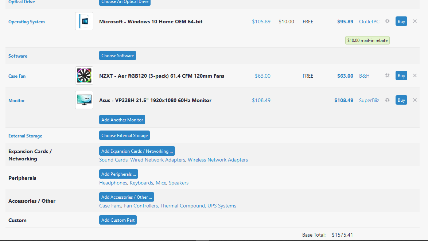Open settings gear for Windows 10 Home row
The width and height of the screenshot is (428, 241).
[387, 21]
